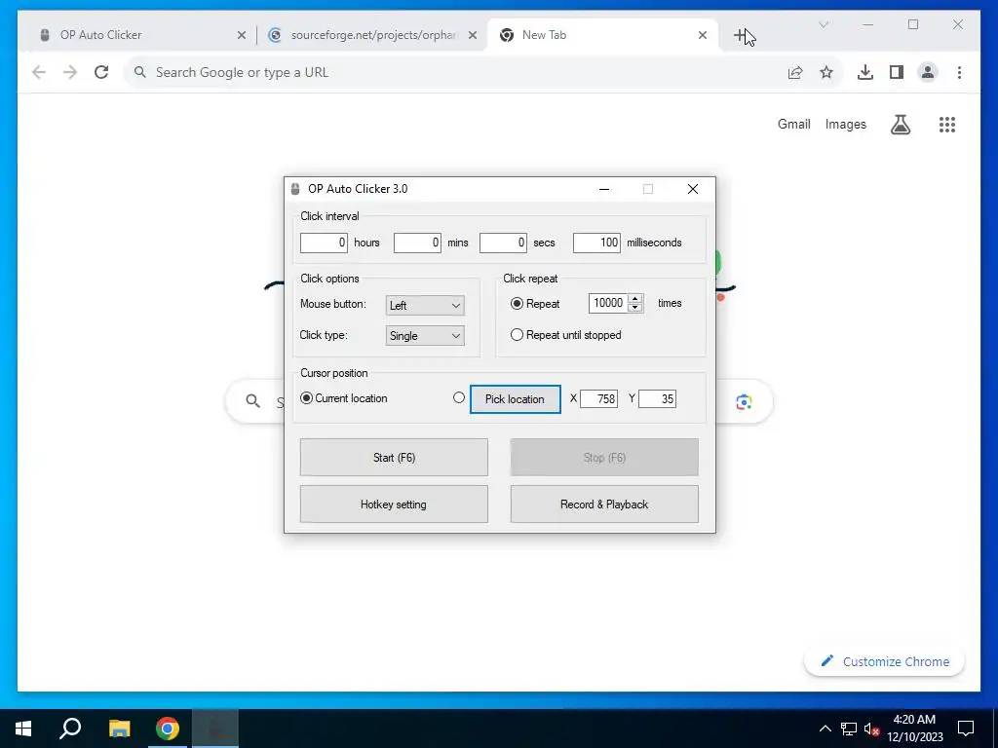Bookmark this tab with the star icon
The image size is (998, 748).
(x=826, y=72)
